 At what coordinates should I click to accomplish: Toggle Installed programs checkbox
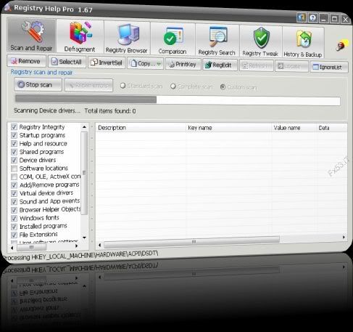coord(14,227)
